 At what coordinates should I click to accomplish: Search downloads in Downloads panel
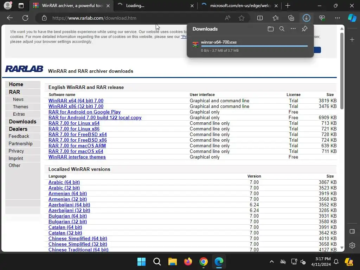[282, 29]
